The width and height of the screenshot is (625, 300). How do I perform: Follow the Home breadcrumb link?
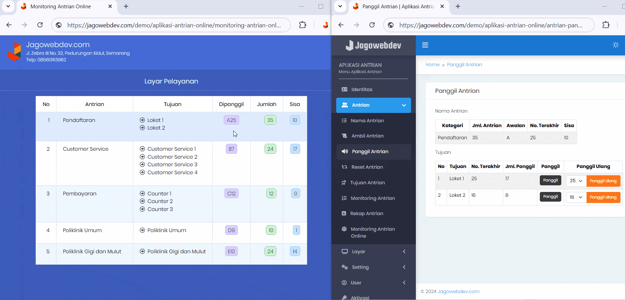432,64
